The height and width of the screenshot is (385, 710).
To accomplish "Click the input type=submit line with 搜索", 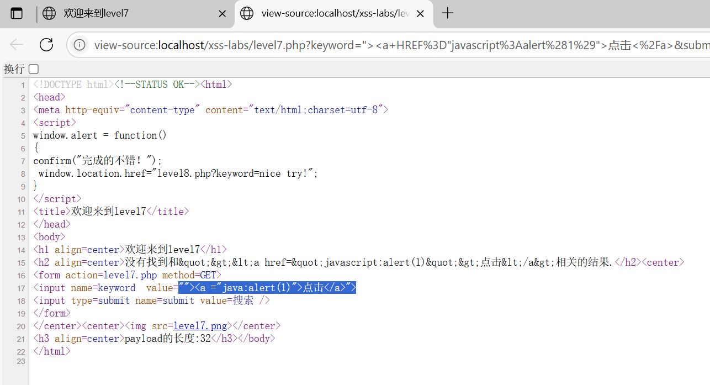I will tap(152, 300).
